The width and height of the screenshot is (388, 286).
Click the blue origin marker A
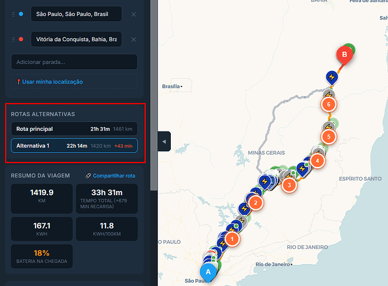[x=208, y=272]
